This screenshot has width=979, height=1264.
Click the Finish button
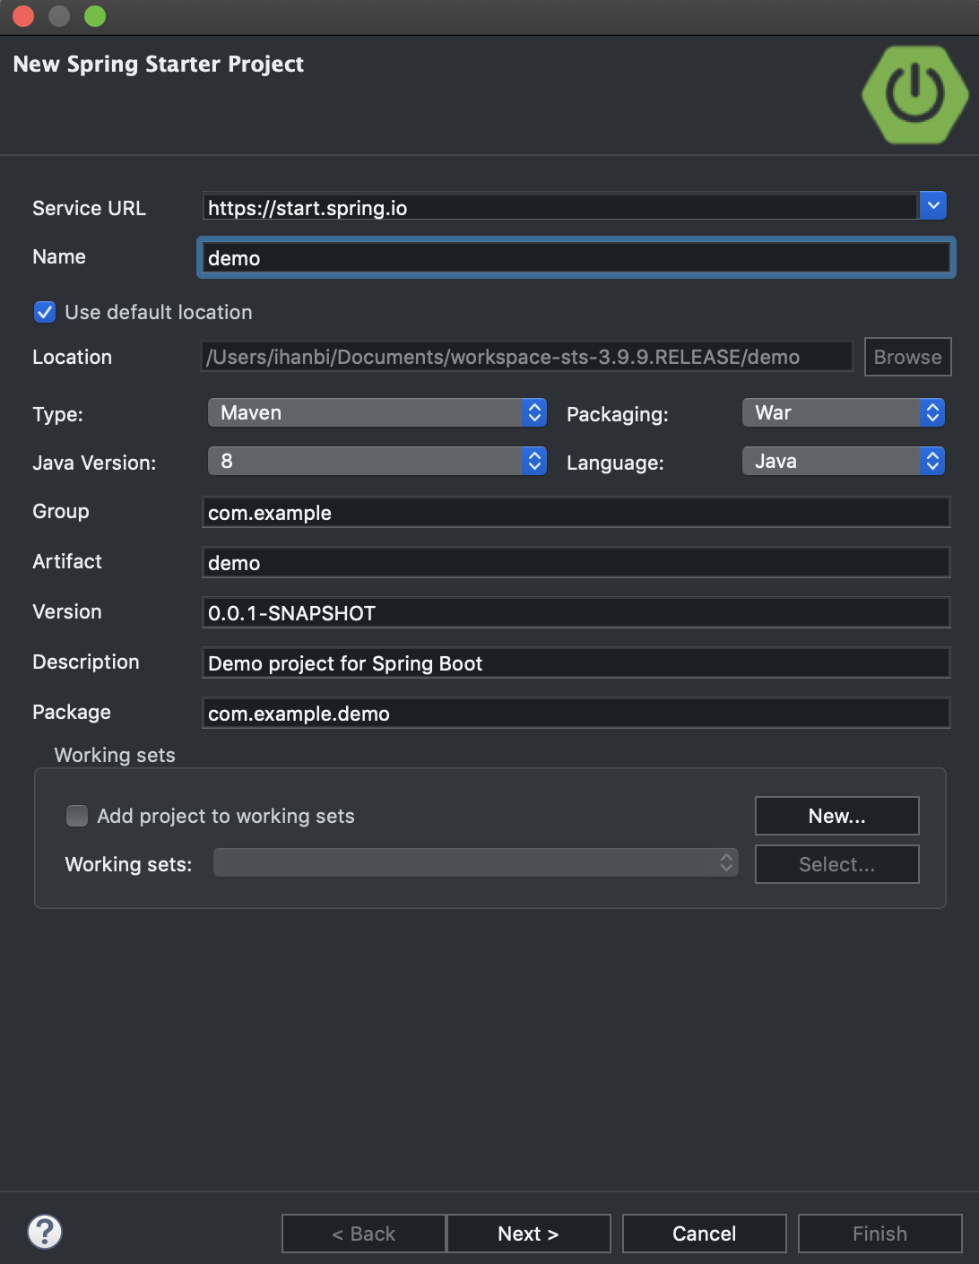click(879, 1234)
